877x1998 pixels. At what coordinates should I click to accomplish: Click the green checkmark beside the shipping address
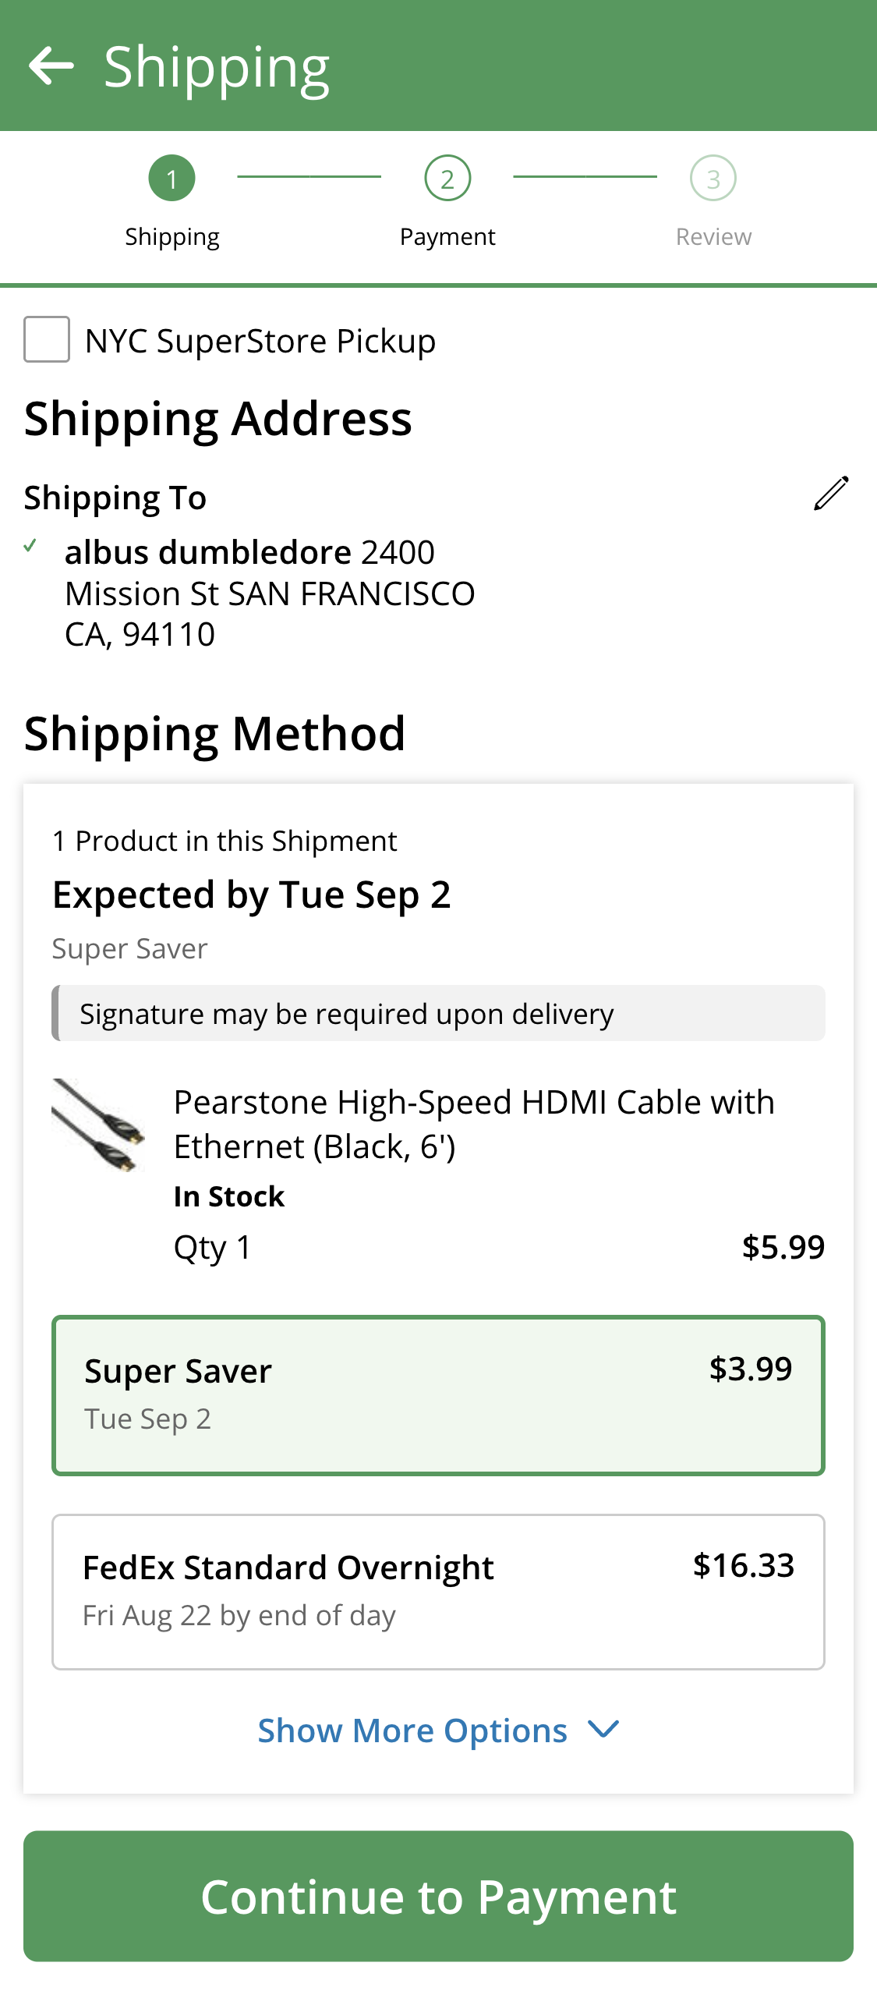click(31, 546)
